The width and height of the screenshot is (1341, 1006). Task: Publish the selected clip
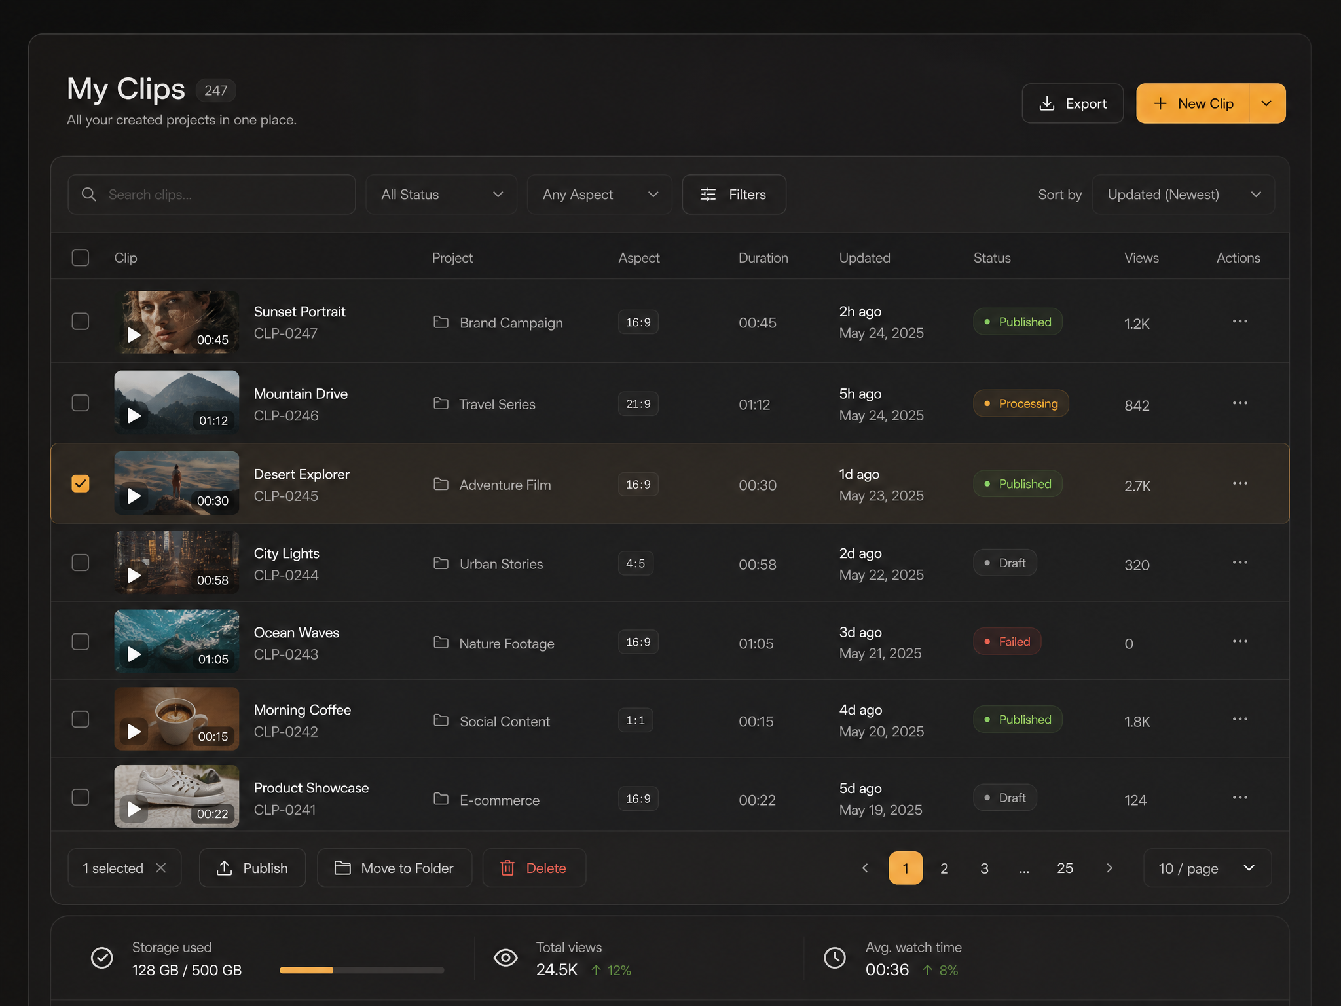click(x=252, y=868)
